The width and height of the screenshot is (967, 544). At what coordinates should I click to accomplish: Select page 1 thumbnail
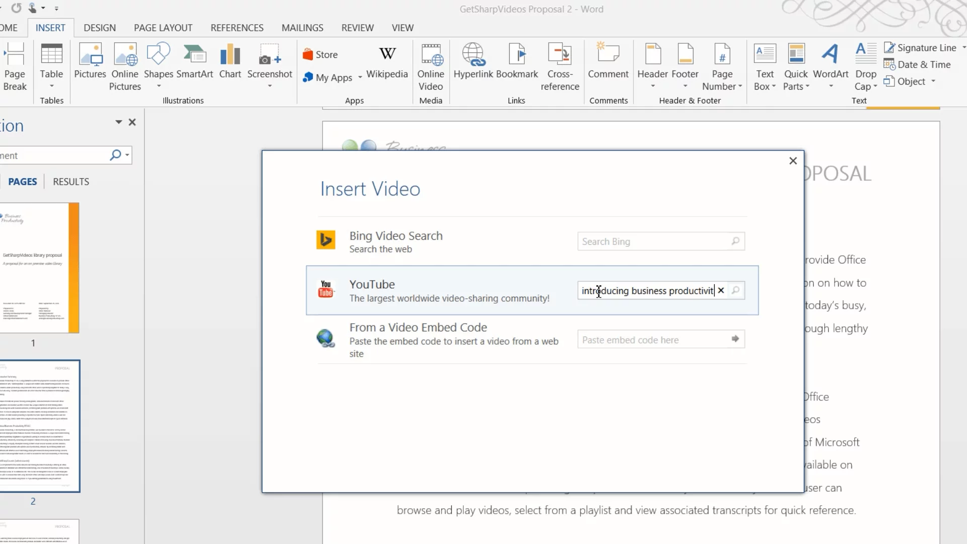pos(39,267)
